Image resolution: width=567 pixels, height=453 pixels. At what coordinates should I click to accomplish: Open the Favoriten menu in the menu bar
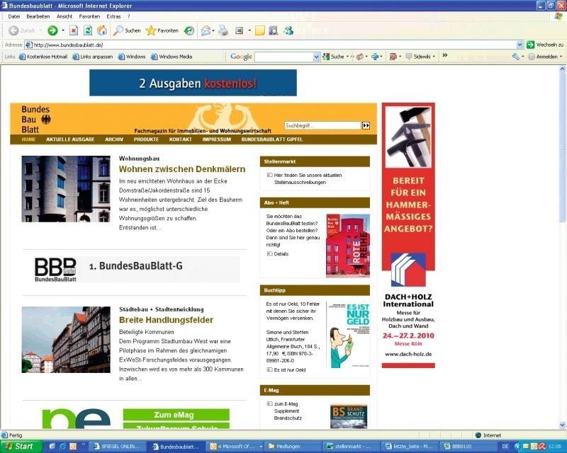pyautogui.click(x=89, y=16)
